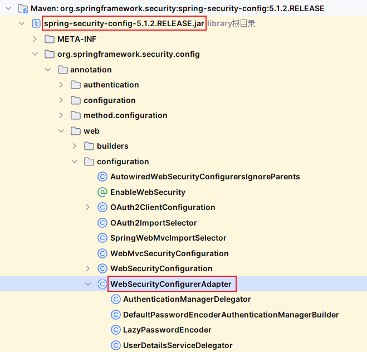Collapse the Maven spring-security-config library node
The height and width of the screenshot is (352, 367).
click(8, 9)
